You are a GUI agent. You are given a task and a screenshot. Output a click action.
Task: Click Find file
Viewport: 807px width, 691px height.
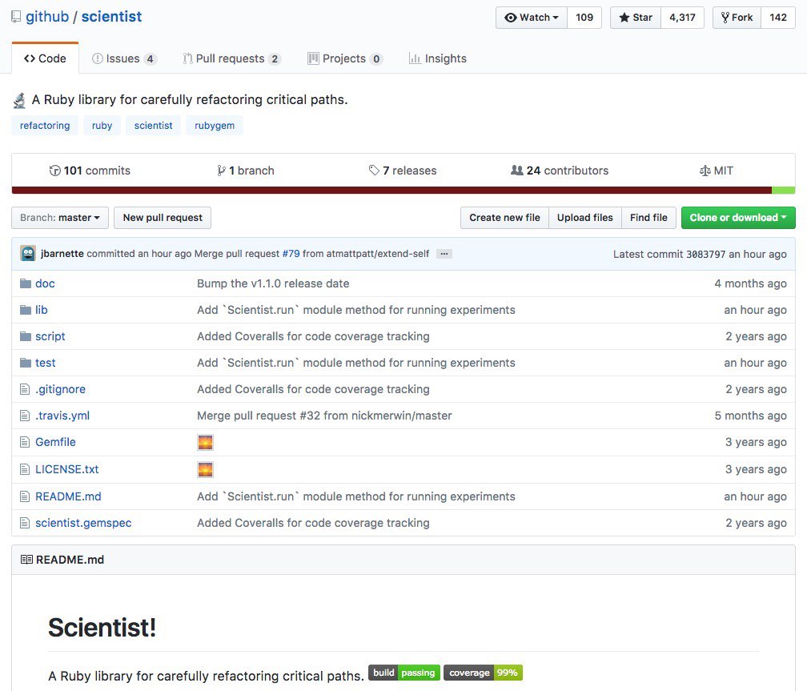pyautogui.click(x=648, y=218)
